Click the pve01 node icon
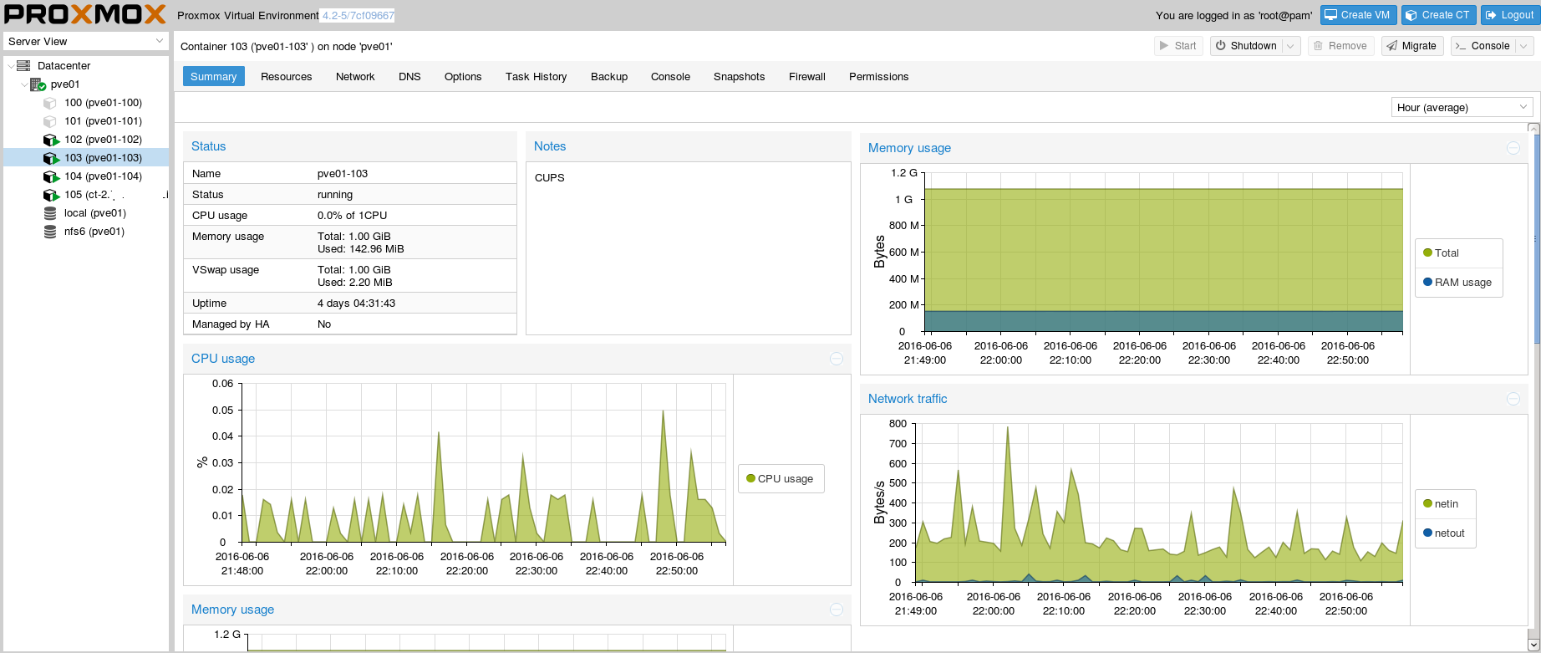The image size is (1541, 653). point(38,84)
